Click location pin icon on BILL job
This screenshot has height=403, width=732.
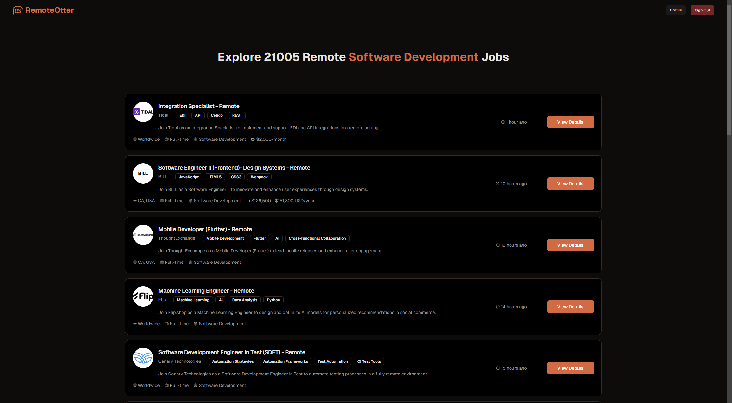pos(135,201)
